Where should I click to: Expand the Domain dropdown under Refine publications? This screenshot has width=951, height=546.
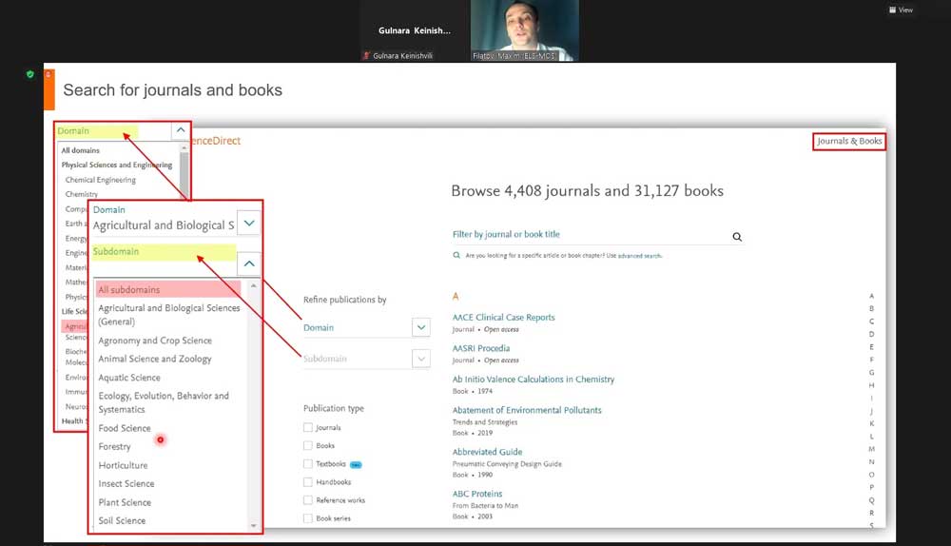click(421, 327)
